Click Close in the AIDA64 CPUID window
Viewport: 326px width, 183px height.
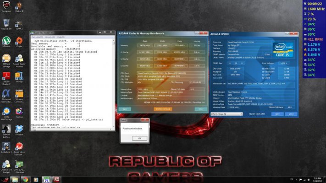pyautogui.click(x=291, y=114)
